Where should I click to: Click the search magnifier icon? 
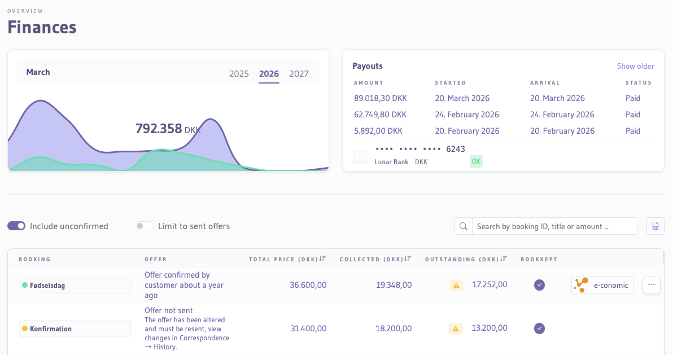pos(464,226)
